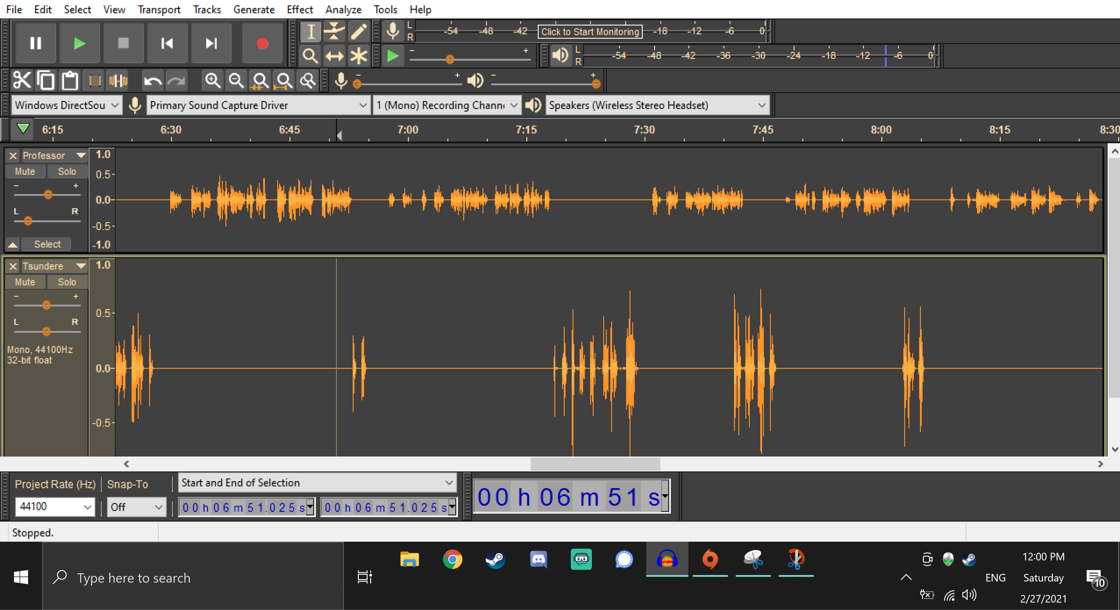
Task: Solo the Professor track
Action: [67, 171]
